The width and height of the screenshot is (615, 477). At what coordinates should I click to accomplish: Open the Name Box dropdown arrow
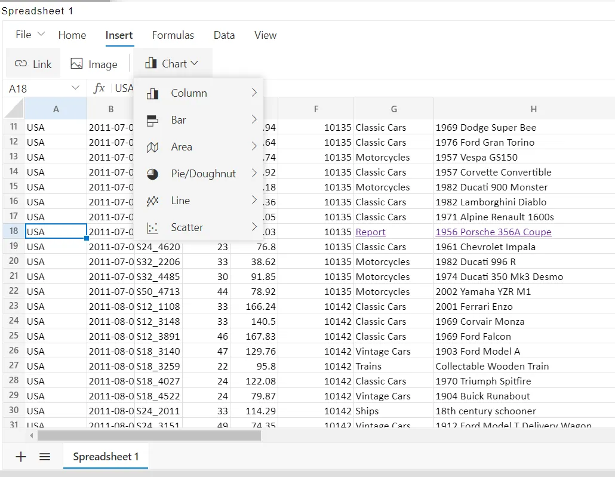76,88
